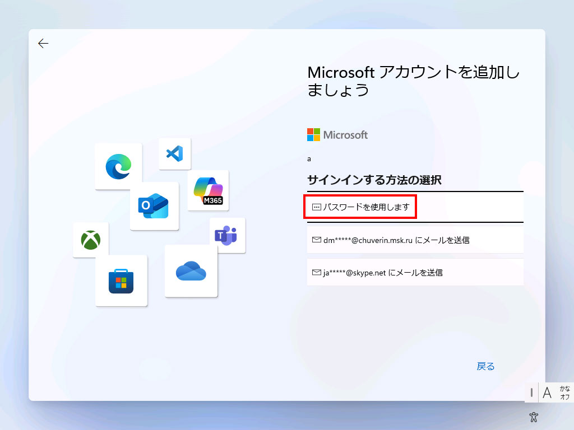
Task: Click the Microsoft 365 Copilot icon tile
Action: [208, 190]
